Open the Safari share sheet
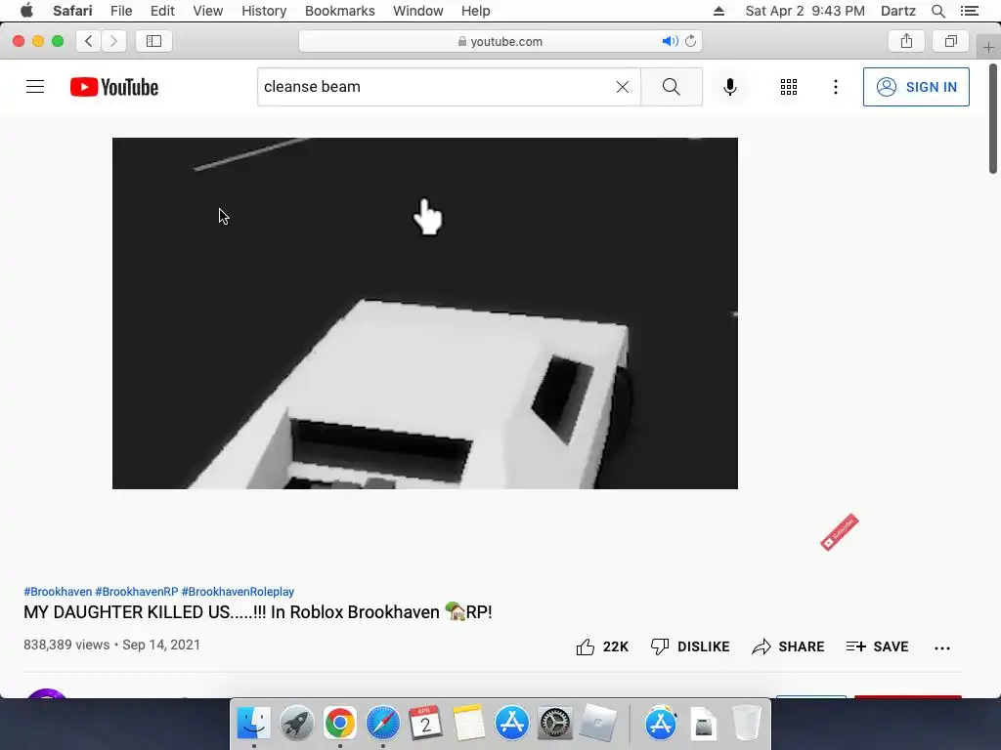The height and width of the screenshot is (750, 1001). point(906,41)
